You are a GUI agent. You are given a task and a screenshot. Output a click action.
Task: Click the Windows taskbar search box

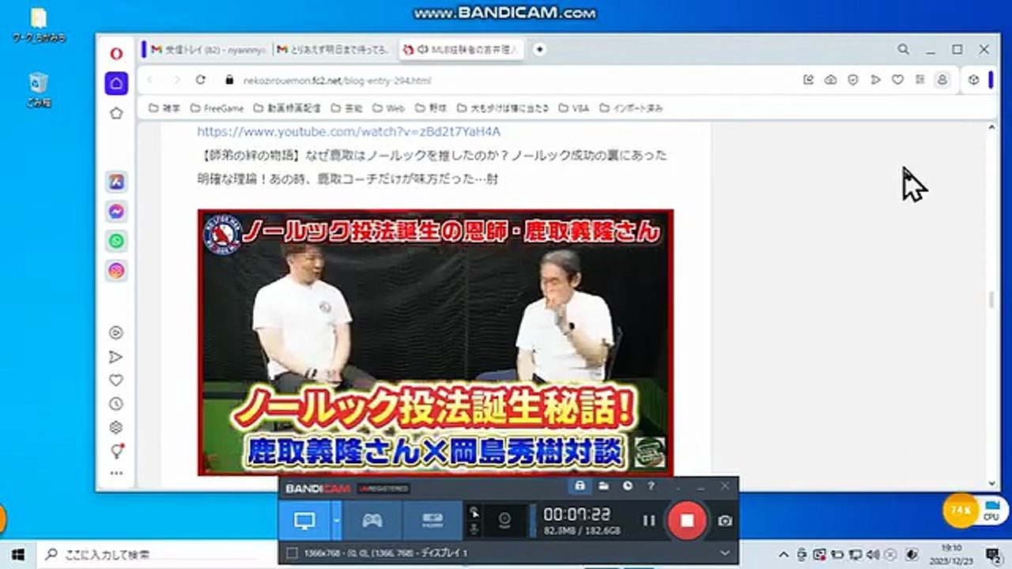pyautogui.click(x=157, y=554)
